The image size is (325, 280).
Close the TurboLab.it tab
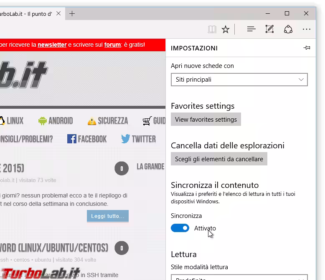(58, 14)
